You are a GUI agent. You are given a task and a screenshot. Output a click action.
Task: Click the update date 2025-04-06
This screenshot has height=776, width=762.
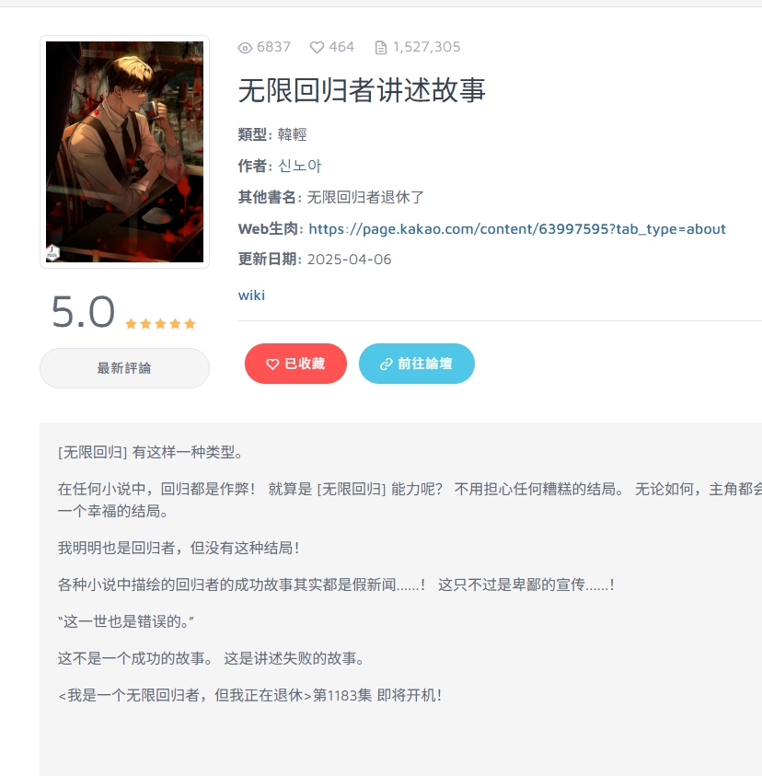(350, 260)
